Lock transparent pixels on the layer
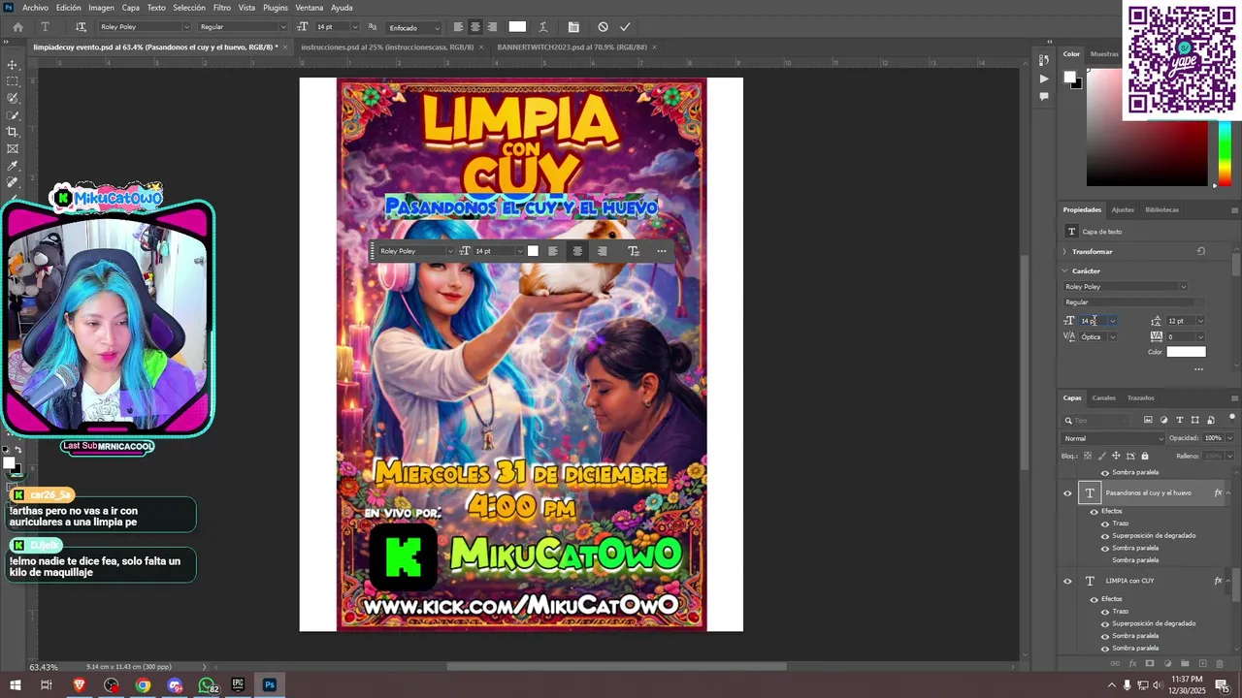This screenshot has height=698, width=1242. coord(1088,456)
